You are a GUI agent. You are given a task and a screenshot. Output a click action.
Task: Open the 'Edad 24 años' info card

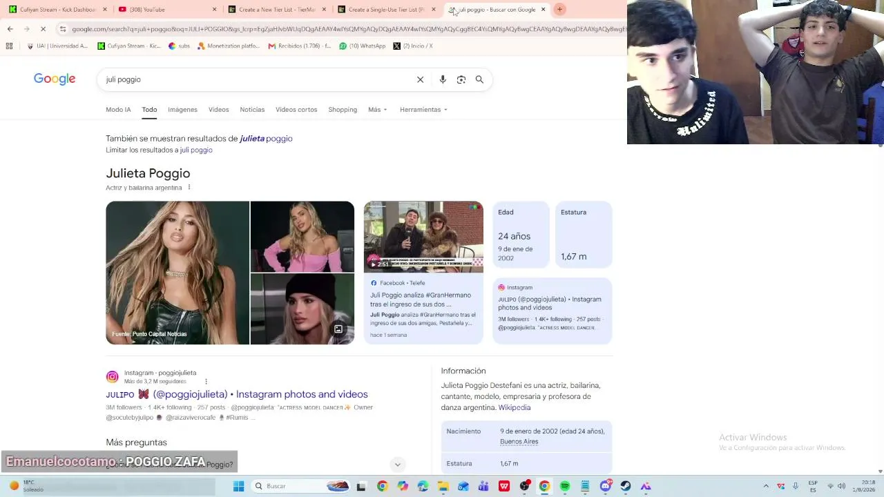tap(521, 235)
